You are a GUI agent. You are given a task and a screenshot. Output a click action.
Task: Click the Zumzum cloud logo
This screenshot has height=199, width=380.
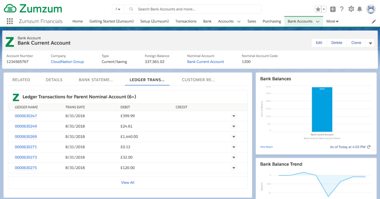10,9
